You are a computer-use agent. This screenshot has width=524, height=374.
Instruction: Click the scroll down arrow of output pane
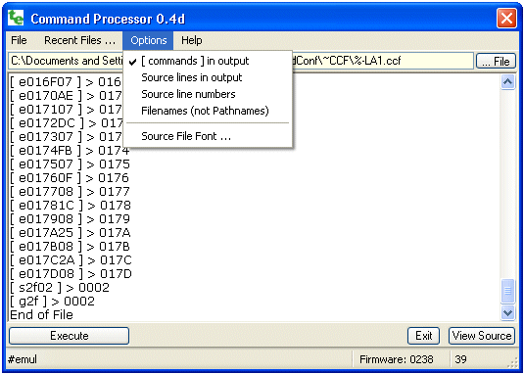[x=507, y=313]
